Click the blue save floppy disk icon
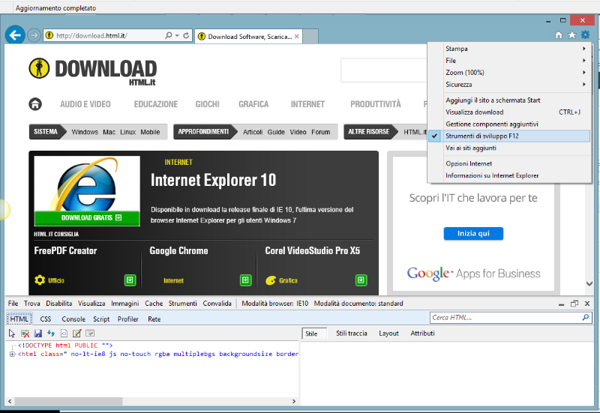Viewport: 600px width, 413px height. (37, 333)
